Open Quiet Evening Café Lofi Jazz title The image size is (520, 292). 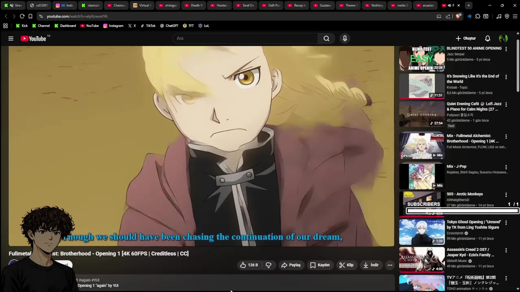(x=474, y=107)
